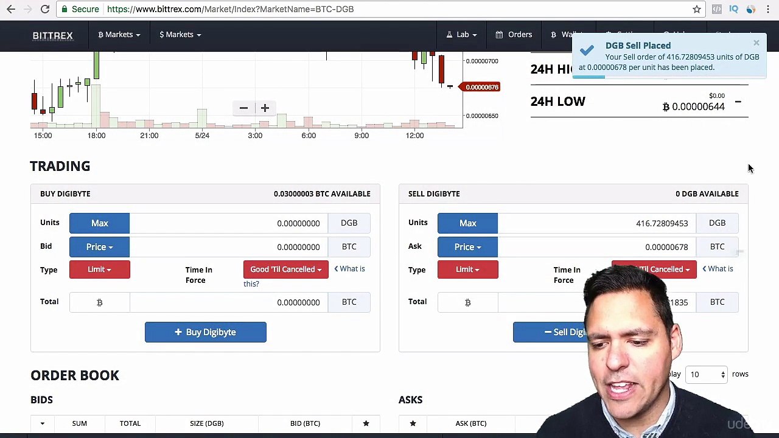Sort Bids by SUM column
The width and height of the screenshot is (779, 438).
click(79, 423)
